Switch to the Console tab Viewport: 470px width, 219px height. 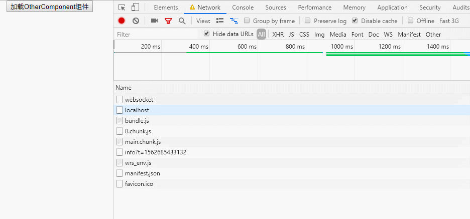point(243,8)
